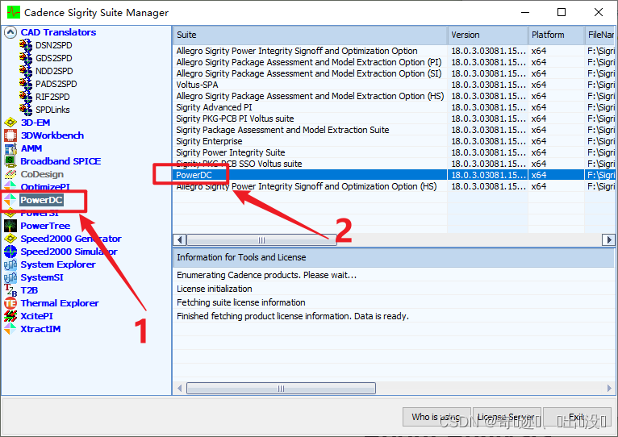Select the Sigrity Advanced PI row

point(393,107)
